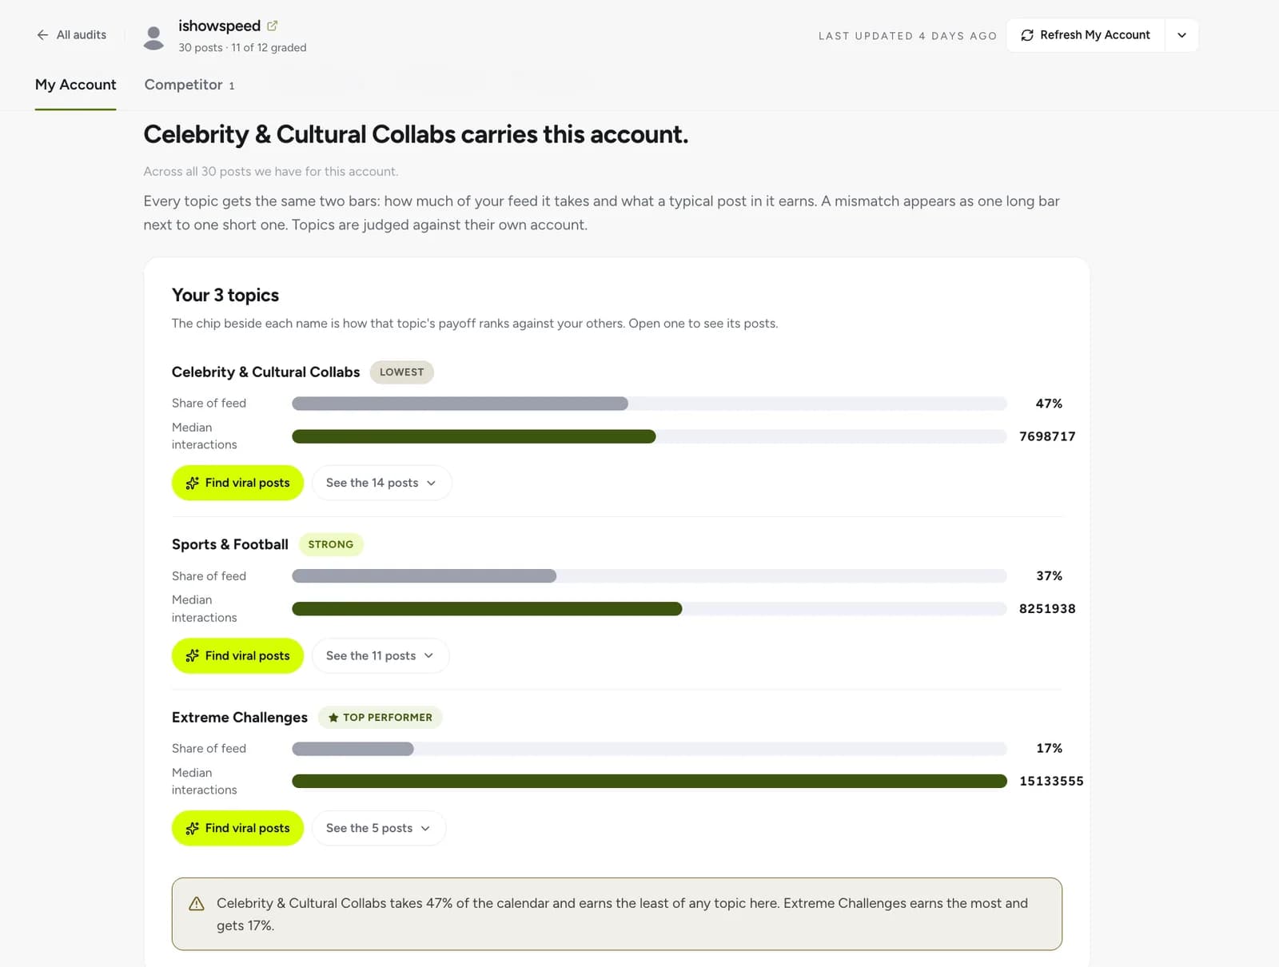Image resolution: width=1279 pixels, height=967 pixels.
Task: Click the LOWEST chip beside Celebrity Collabs
Action: (401, 372)
